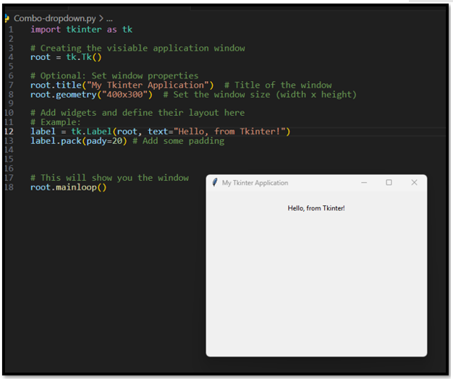
Task: Click the "Hello, from Tkinter!" label
Action: click(x=316, y=208)
